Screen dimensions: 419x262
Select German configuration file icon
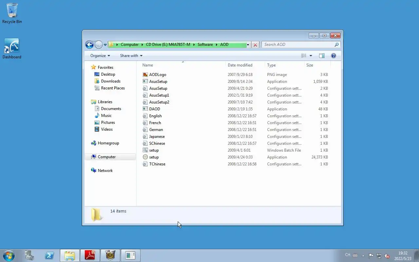pos(145,130)
